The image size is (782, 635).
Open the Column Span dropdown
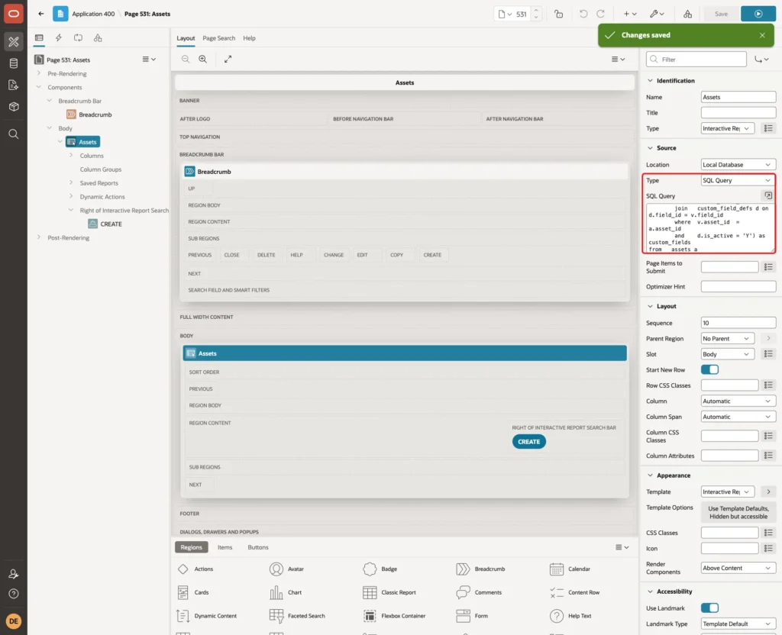point(738,417)
